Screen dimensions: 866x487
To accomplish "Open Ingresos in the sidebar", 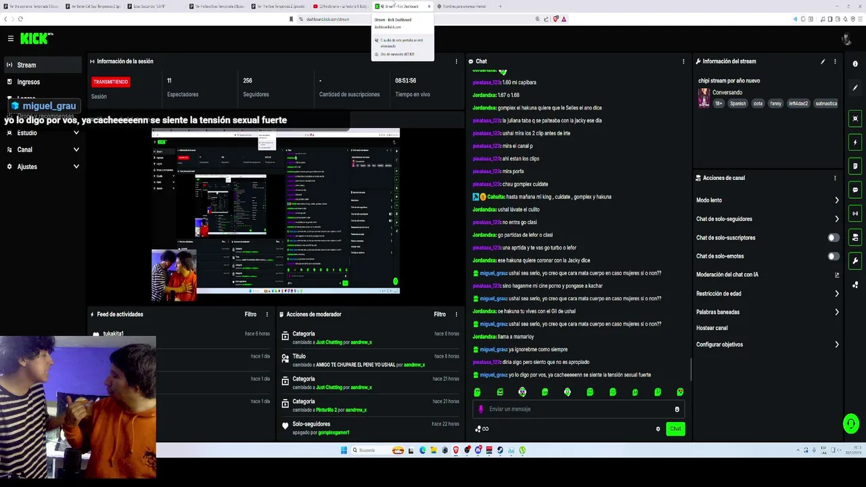I will coord(42,82).
